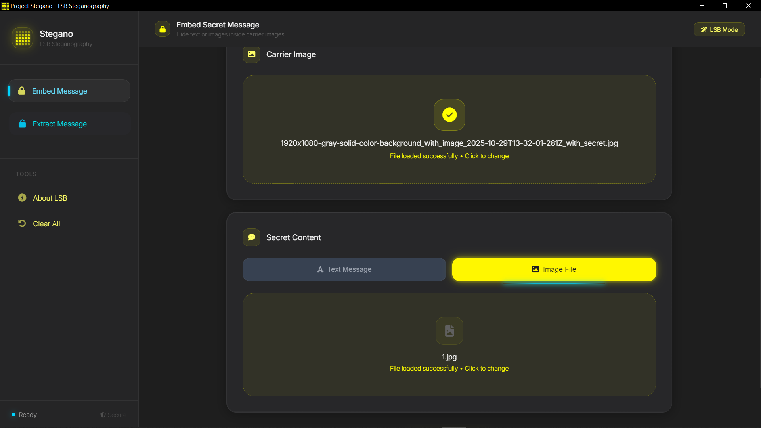Click the yellow checkmark icon in carrier box
The height and width of the screenshot is (428, 761).
click(449, 115)
